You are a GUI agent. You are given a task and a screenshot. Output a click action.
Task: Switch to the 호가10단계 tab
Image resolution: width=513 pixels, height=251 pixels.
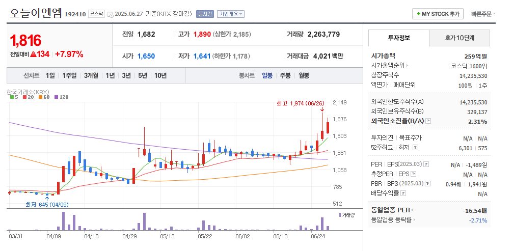tap(460, 38)
